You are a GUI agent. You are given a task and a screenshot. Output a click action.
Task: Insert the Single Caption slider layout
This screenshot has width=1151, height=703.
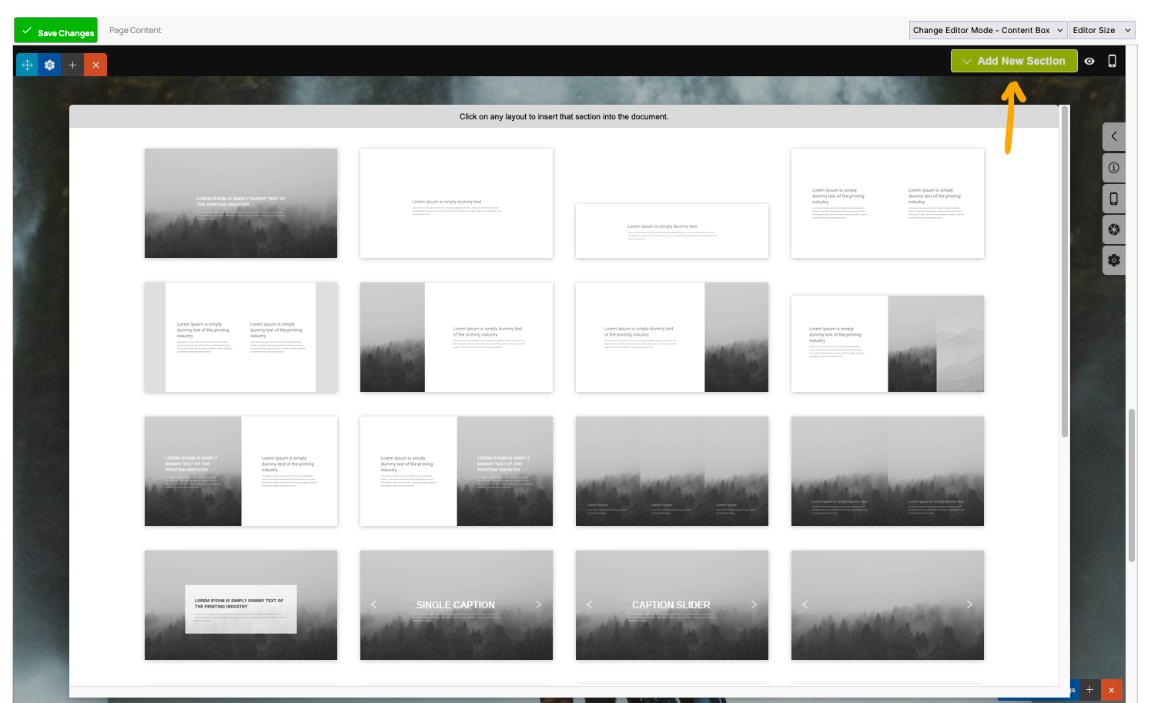[x=456, y=605]
